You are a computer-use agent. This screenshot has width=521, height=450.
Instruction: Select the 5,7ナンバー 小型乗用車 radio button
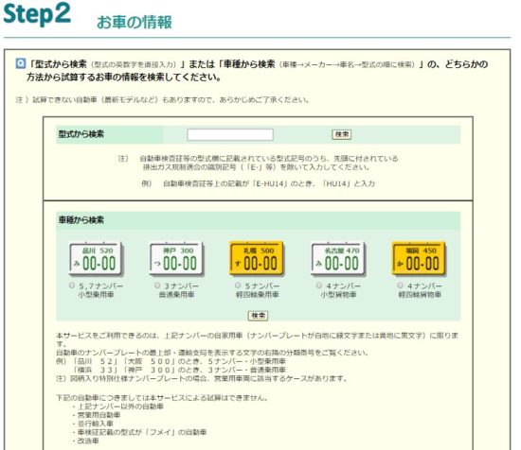[x=72, y=286]
